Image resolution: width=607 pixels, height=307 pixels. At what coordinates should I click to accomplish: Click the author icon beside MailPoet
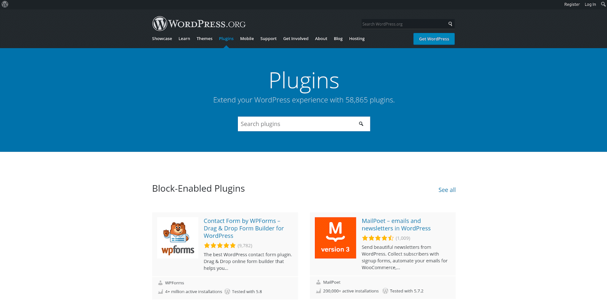(x=318, y=282)
